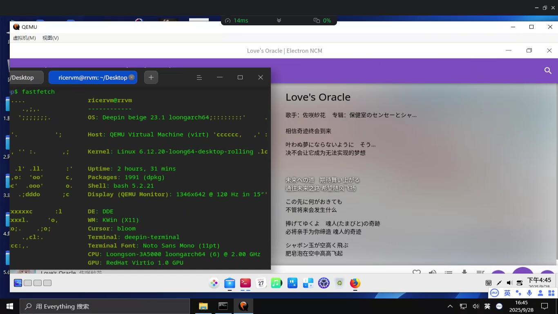Open the 虚拟机(M) menu in QEMU
The height and width of the screenshot is (314, 558).
pyautogui.click(x=25, y=38)
